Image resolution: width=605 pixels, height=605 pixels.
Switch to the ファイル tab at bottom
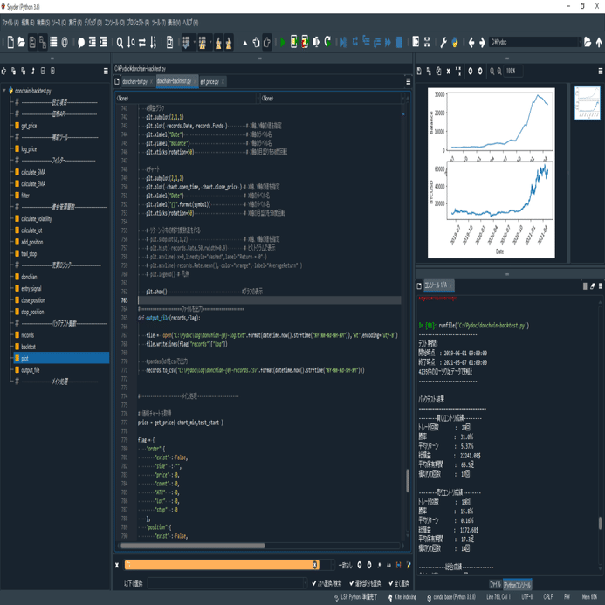coord(495,585)
